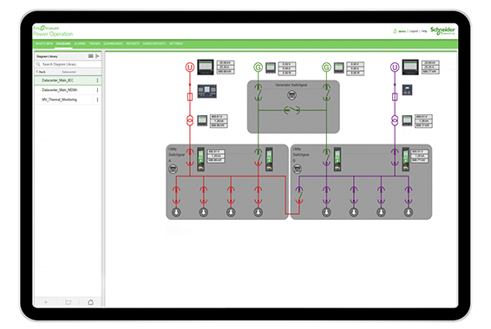Click readings box beside purple U meter
This screenshot has width=491, height=329.
tap(430, 68)
